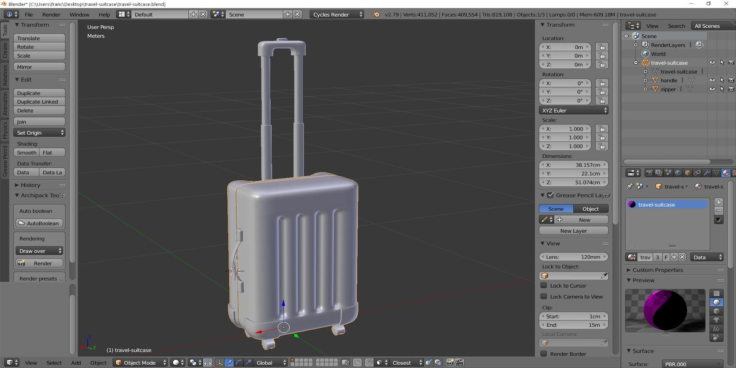Click the Smooth shading button
Viewport: 736px width, 368px height.
point(26,153)
